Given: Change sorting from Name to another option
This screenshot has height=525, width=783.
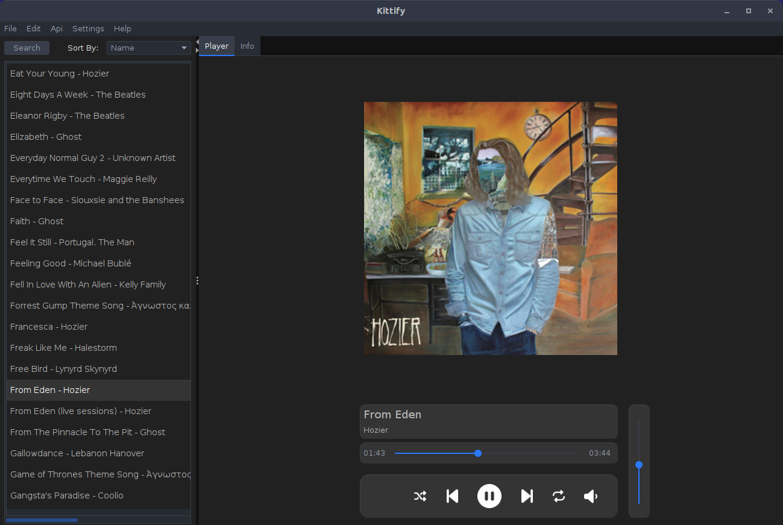Looking at the screenshot, I should pyautogui.click(x=148, y=48).
